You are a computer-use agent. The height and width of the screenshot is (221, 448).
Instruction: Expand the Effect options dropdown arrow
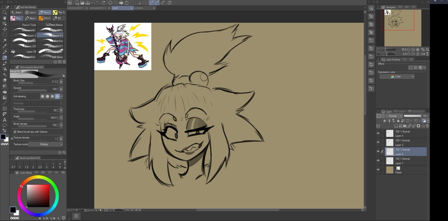[x=425, y=68]
